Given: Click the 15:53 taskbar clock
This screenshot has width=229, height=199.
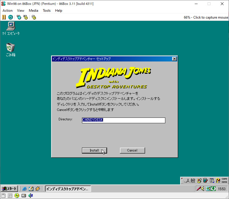Looking at the screenshot, I should click(x=222, y=189).
